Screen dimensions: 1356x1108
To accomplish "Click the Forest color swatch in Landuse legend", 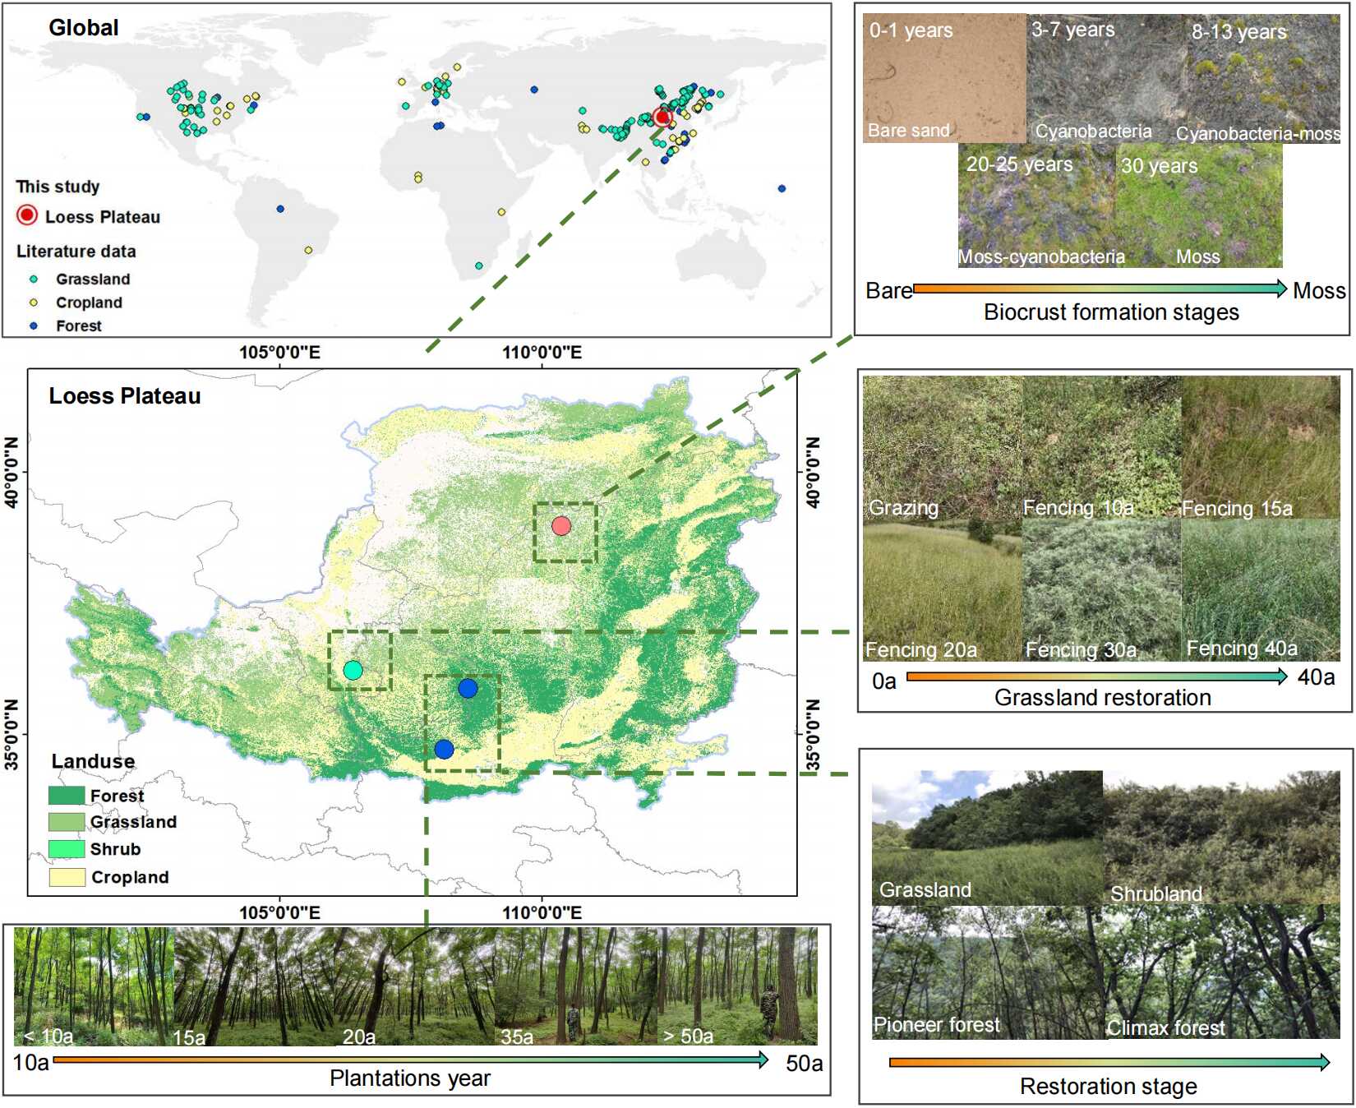I will click(x=67, y=796).
